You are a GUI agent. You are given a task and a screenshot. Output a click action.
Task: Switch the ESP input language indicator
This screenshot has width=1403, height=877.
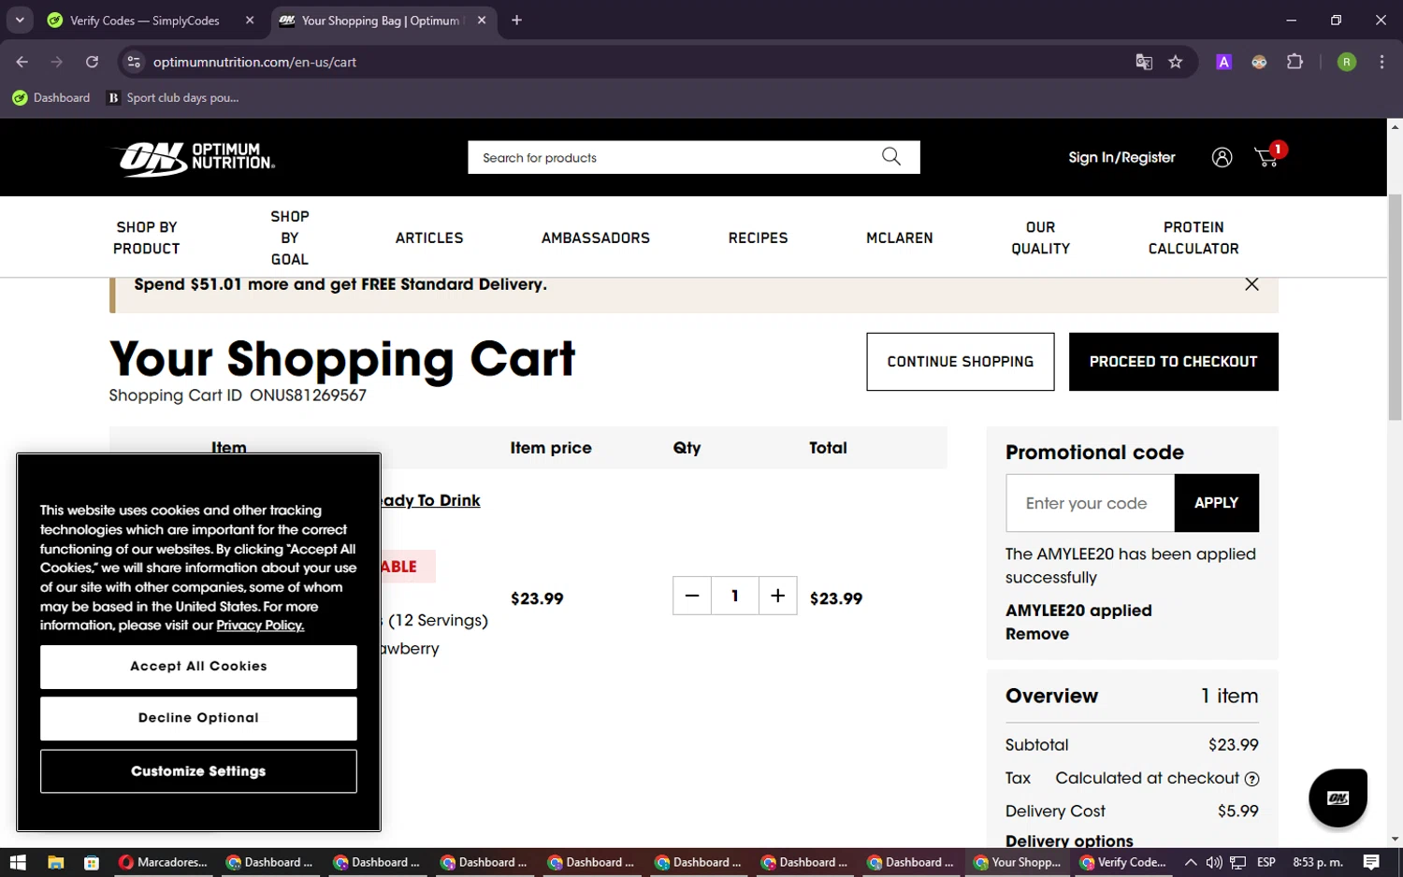coord(1266,862)
